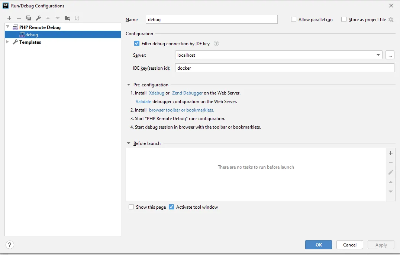
Task: Expand the Templates tree node
Action: (x=7, y=42)
